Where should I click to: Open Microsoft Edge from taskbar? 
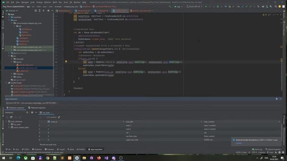18,158
